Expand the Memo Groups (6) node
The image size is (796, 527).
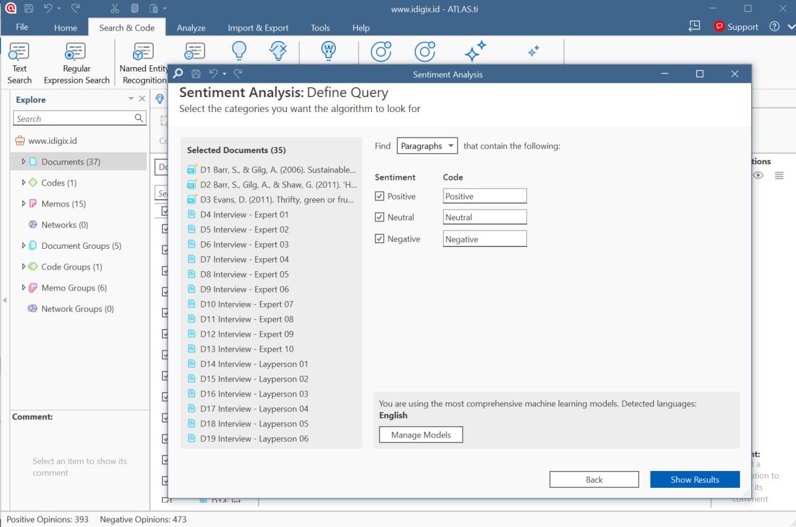(24, 288)
